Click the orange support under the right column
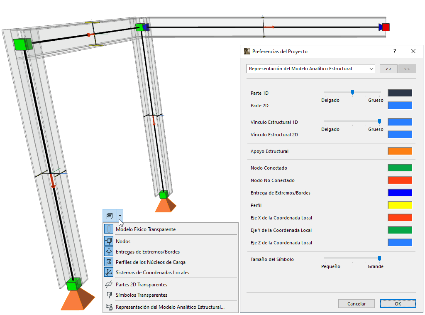The image size is (425, 315). click(x=166, y=204)
